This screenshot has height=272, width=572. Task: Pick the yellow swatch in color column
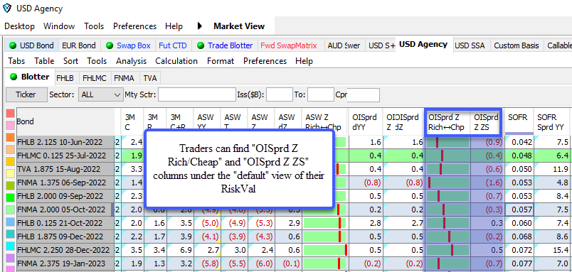coord(10,173)
